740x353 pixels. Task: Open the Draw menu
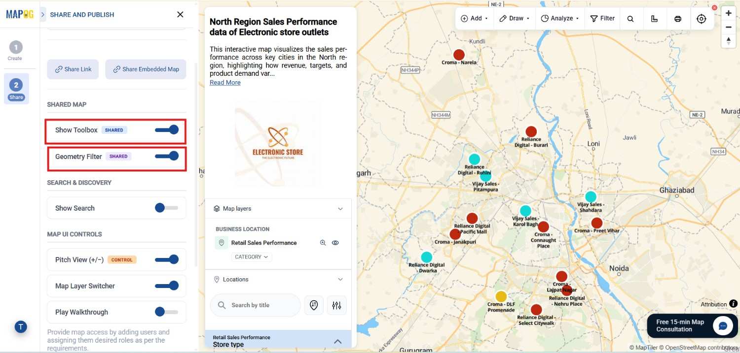pyautogui.click(x=514, y=18)
